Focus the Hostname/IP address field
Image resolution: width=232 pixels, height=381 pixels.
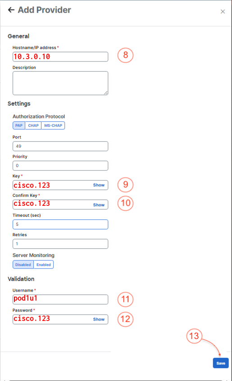pos(60,57)
